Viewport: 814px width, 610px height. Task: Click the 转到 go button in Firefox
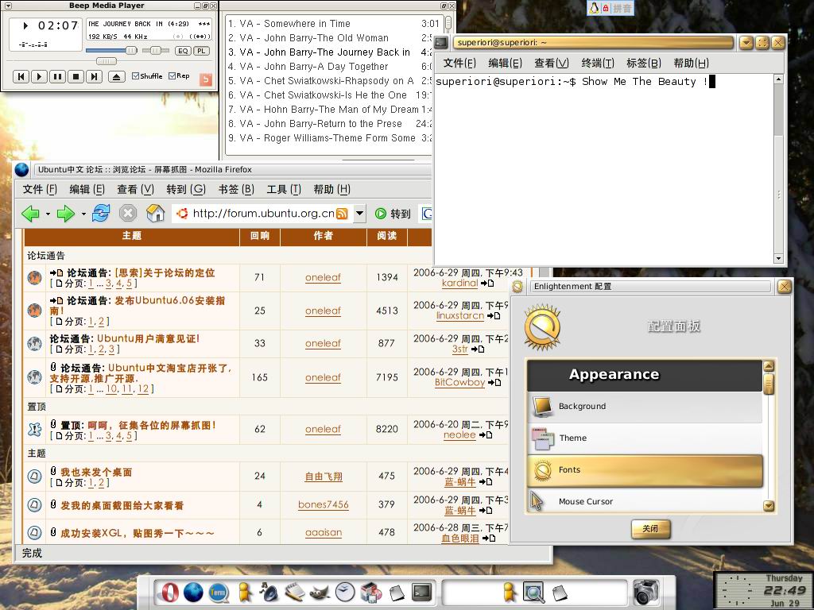[393, 214]
